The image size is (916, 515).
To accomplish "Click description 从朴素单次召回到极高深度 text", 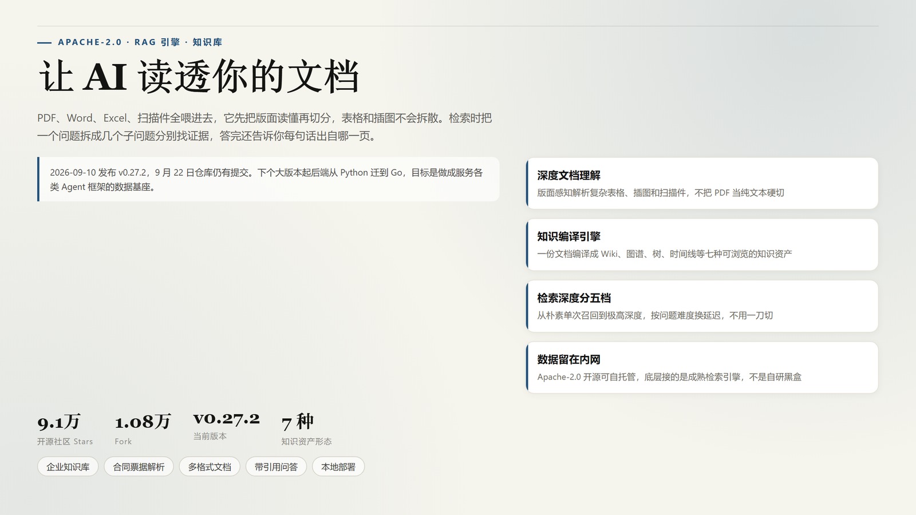I will click(655, 316).
